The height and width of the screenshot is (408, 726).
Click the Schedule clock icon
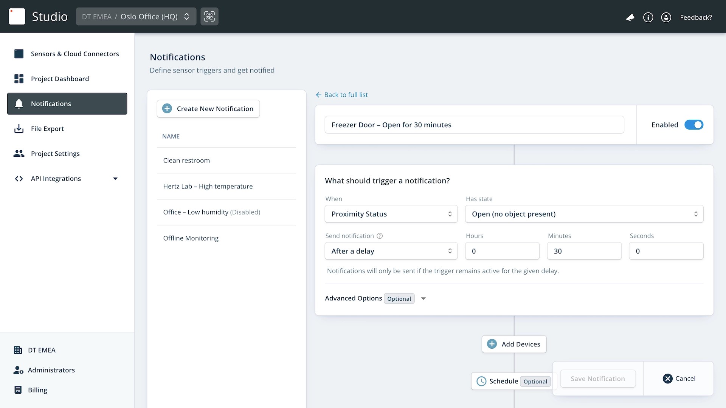481,381
